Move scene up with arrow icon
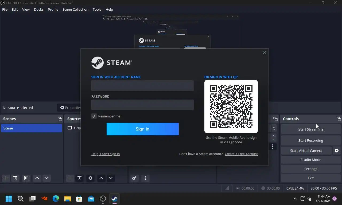Image resolution: width=342 pixels, height=205 pixels. click(x=37, y=178)
